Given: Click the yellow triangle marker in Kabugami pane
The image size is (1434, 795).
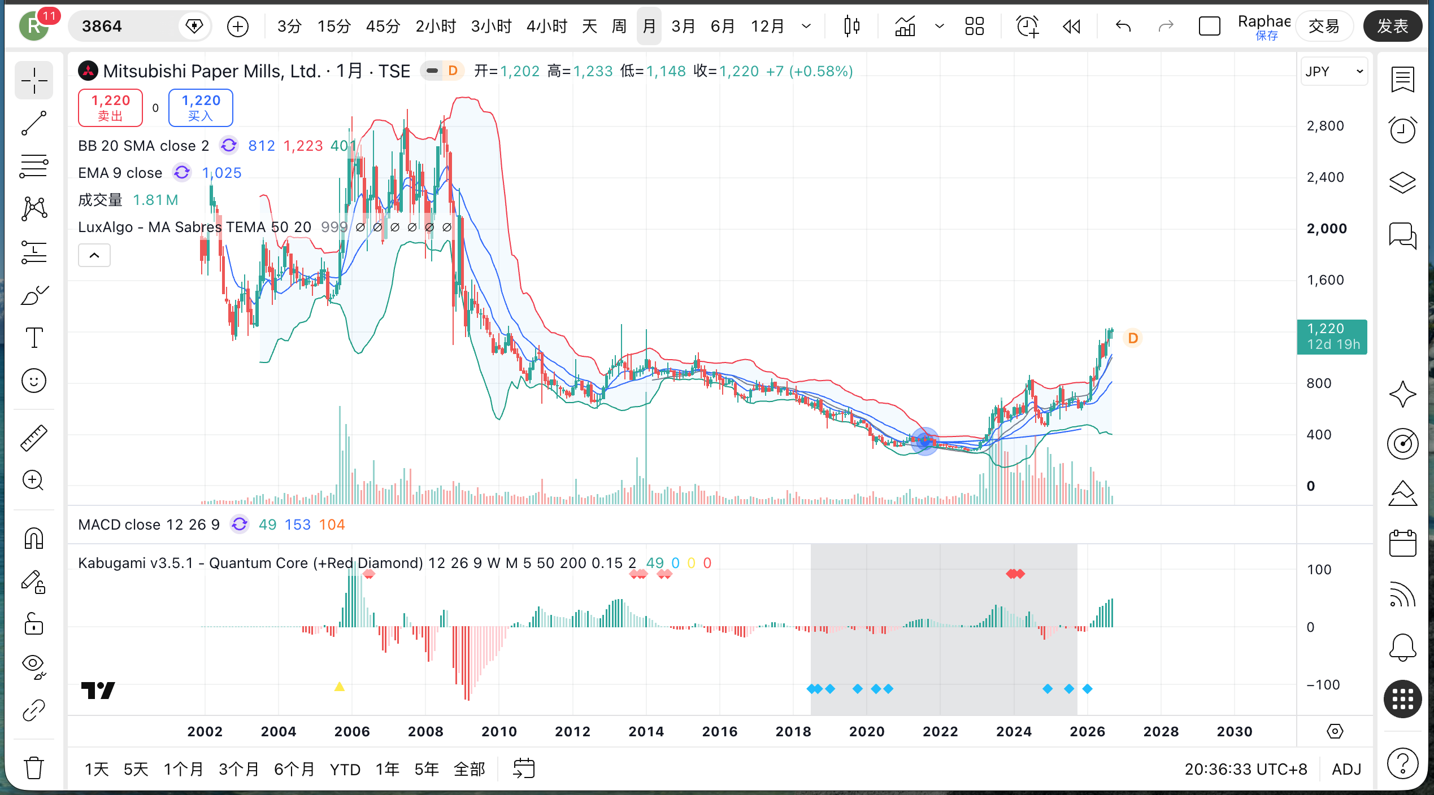Looking at the screenshot, I should point(340,687).
